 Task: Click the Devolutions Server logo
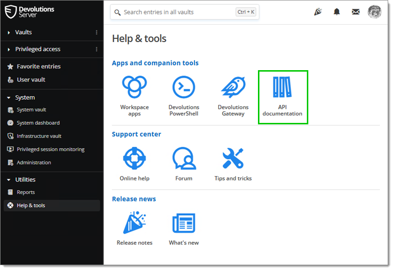tap(30, 12)
